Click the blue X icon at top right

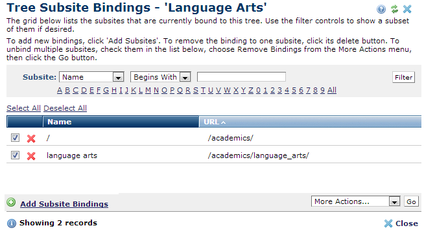407,9
